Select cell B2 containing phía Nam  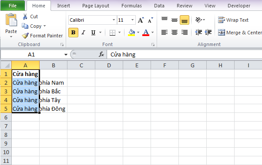coord(53,82)
